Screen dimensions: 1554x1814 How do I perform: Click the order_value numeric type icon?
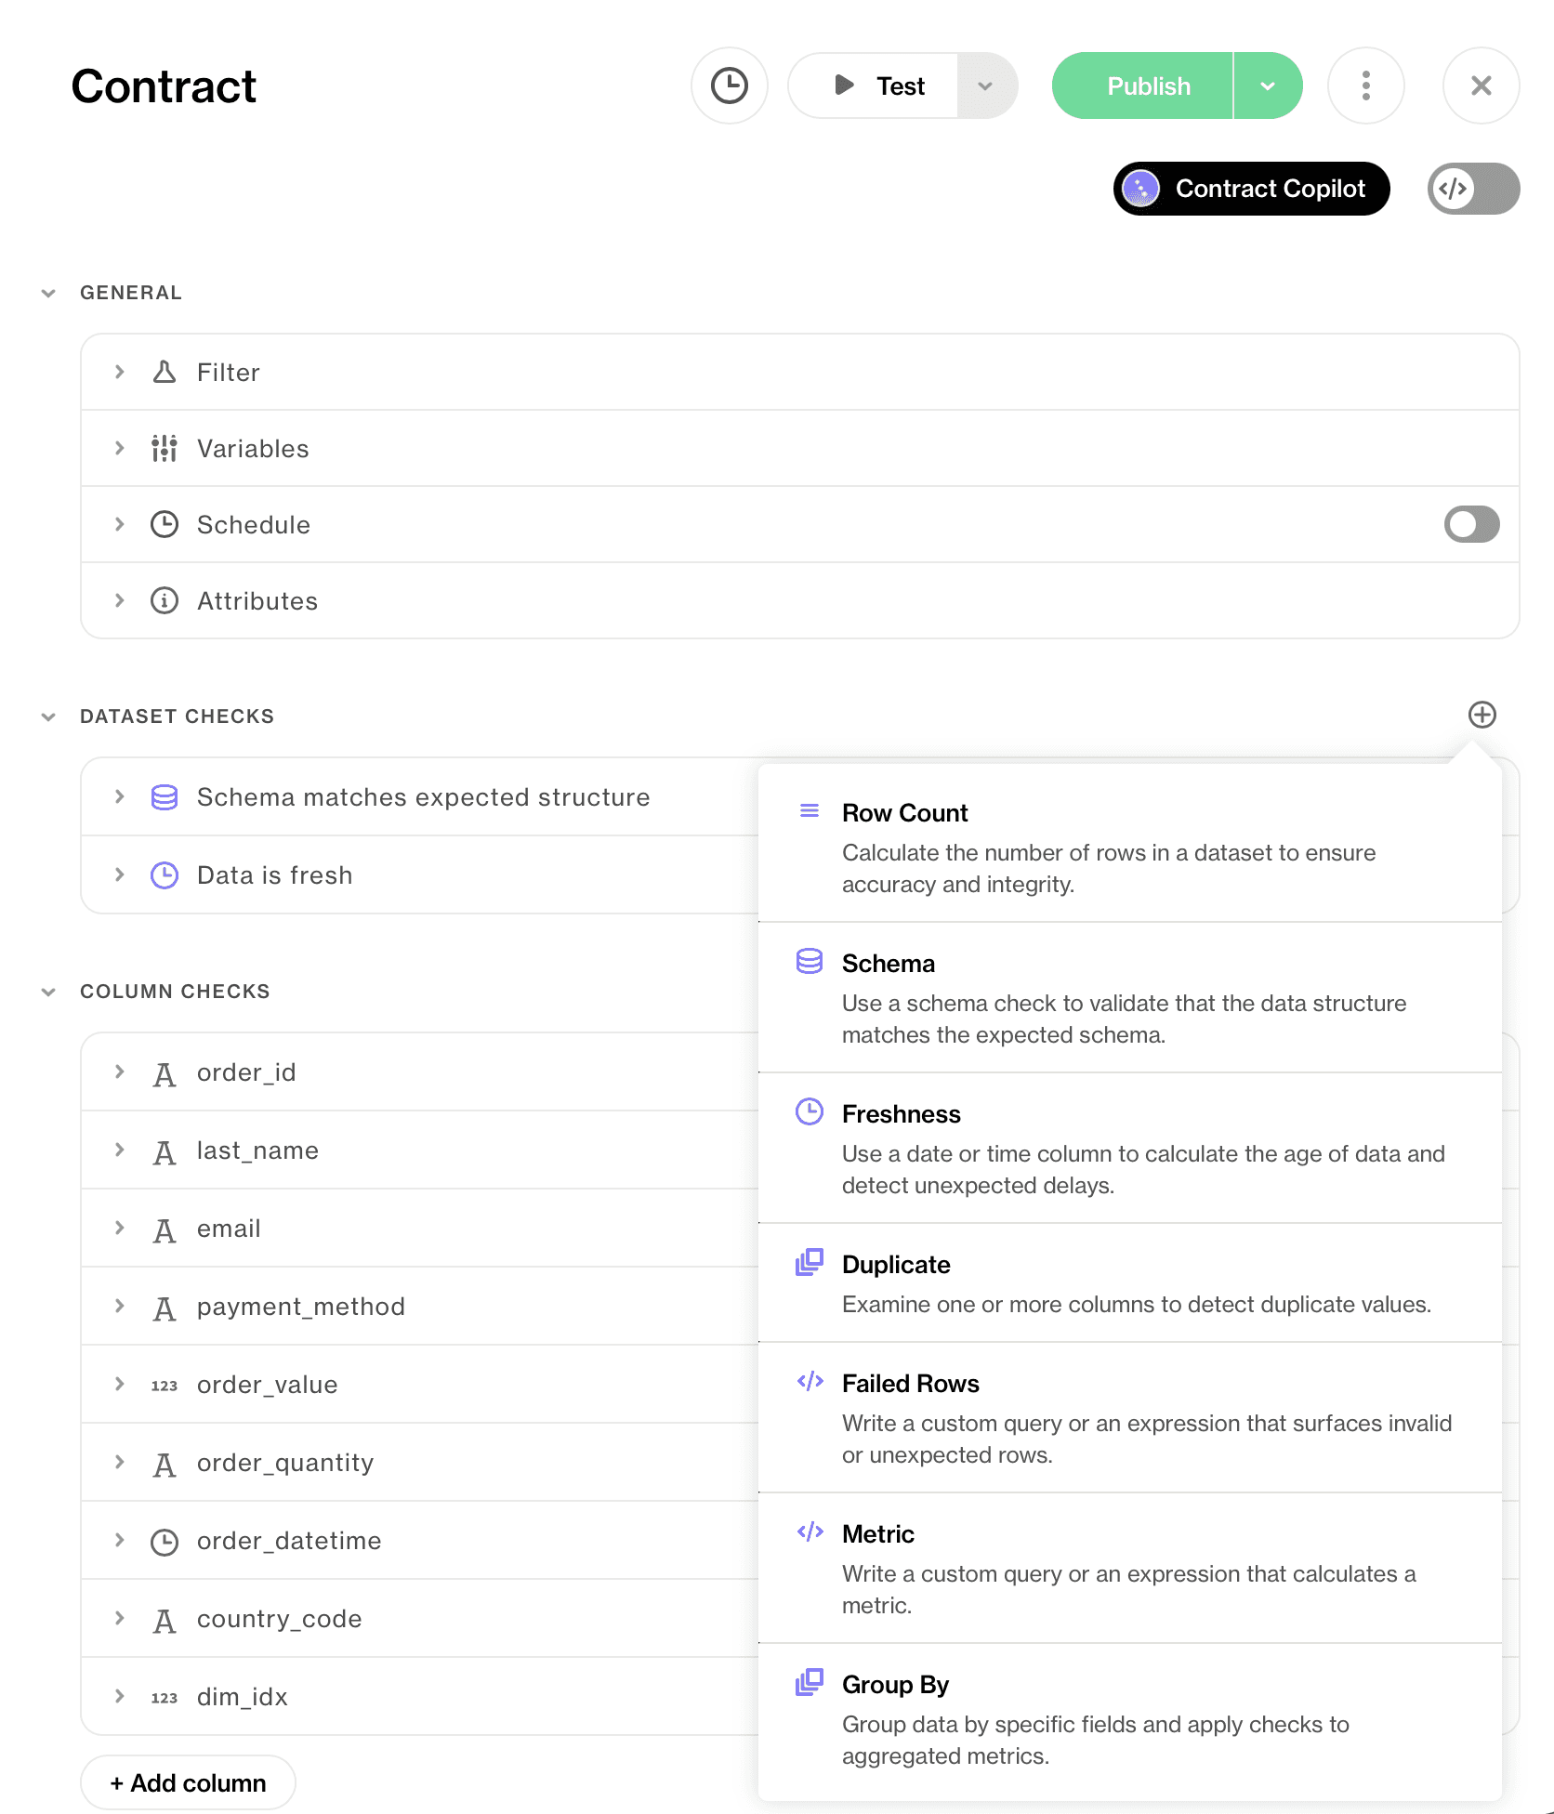[165, 1386]
